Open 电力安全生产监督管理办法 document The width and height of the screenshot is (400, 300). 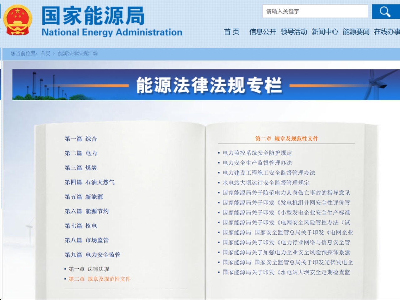click(x=257, y=163)
